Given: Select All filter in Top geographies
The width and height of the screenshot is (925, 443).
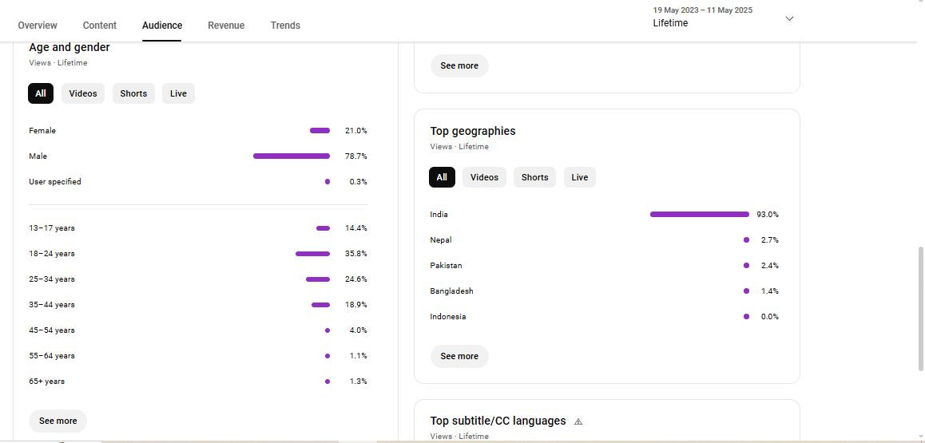Looking at the screenshot, I should point(442,177).
